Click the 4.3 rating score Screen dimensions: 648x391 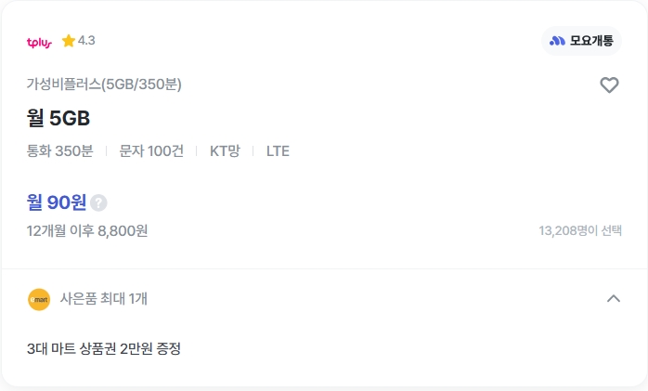[x=86, y=41]
